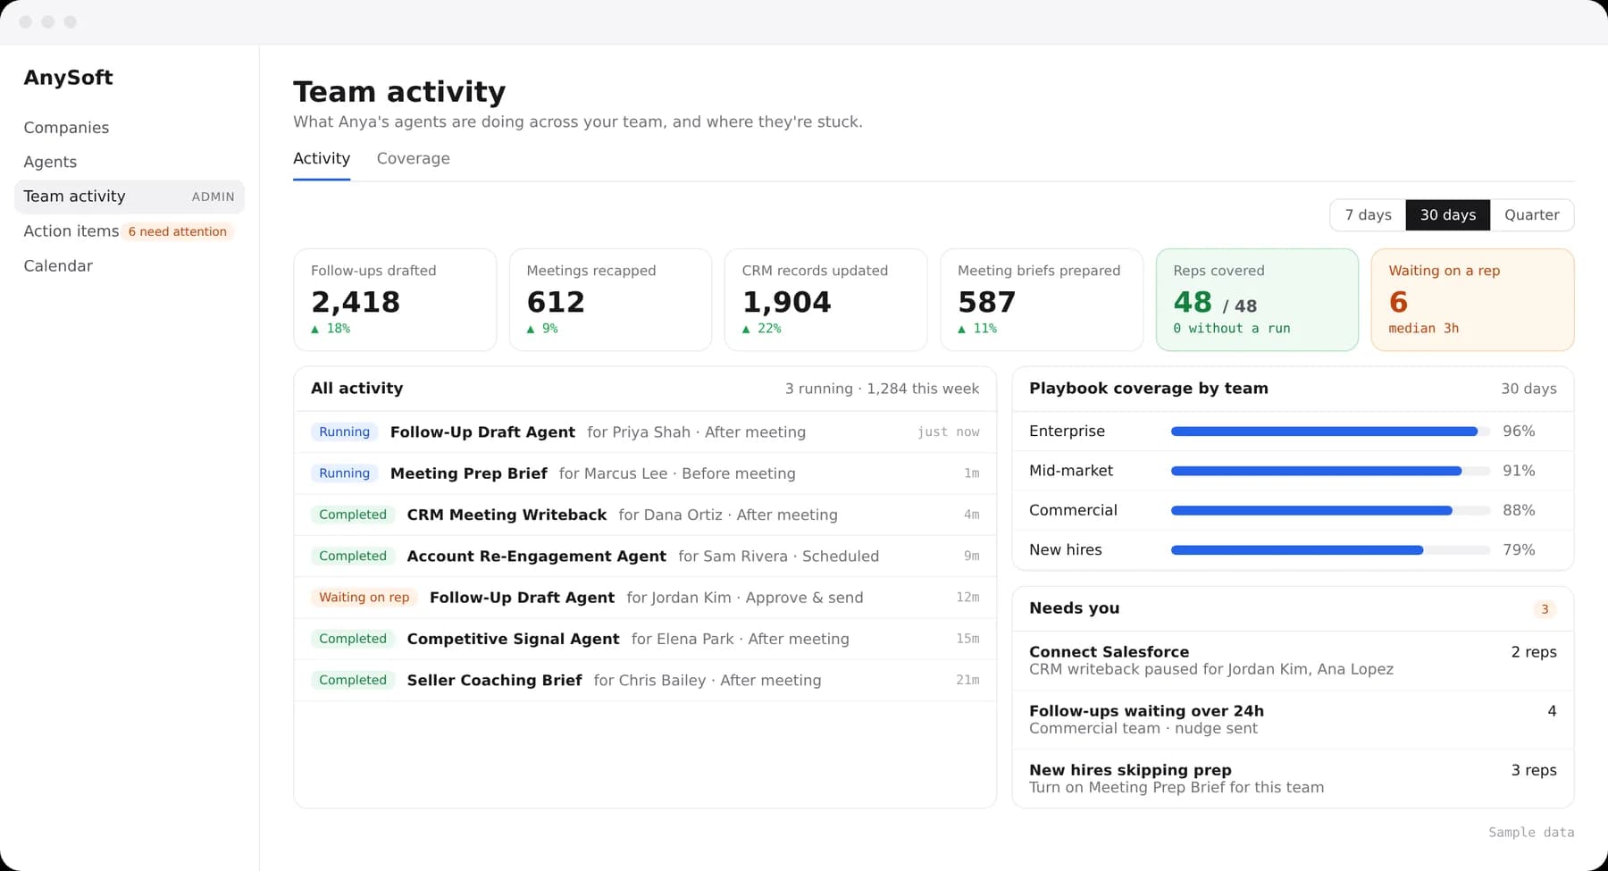This screenshot has width=1608, height=871.
Task: Open CRM Meeting Writeback for Dana Ortiz
Action: 645,515
